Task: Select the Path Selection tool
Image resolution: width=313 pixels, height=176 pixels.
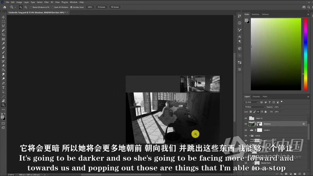Action: pos(3,92)
